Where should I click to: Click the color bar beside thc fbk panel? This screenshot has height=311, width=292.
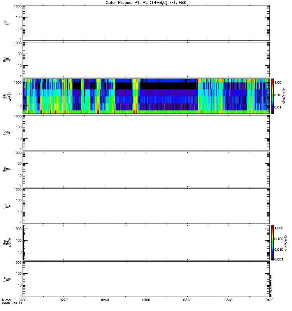pos(273,243)
